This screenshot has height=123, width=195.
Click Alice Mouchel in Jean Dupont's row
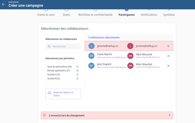144,64
